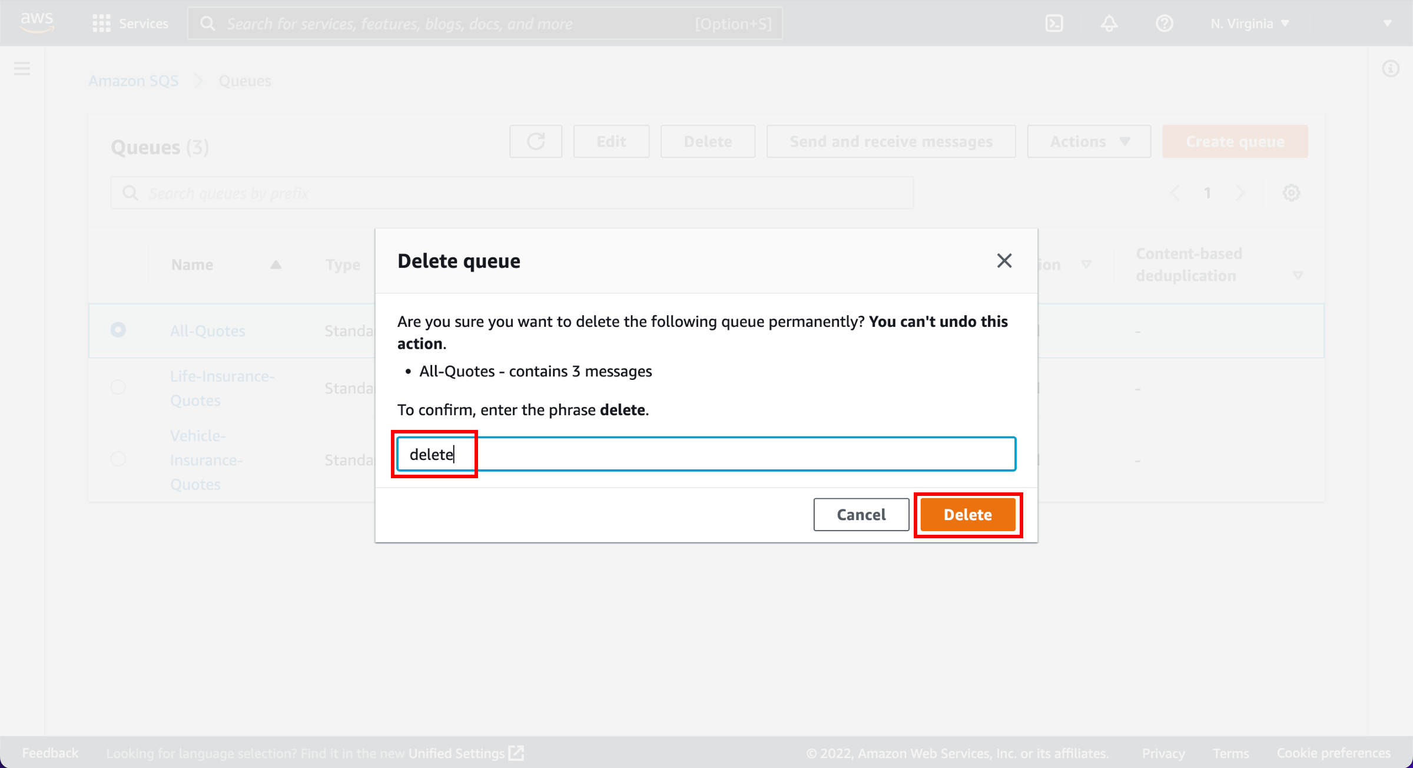Open the Services grid menu
The height and width of the screenshot is (768, 1413).
coord(131,24)
